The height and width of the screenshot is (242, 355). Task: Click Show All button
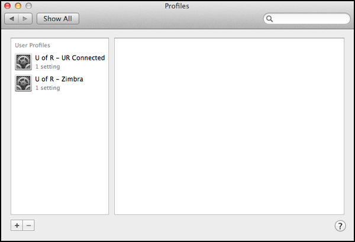click(x=58, y=18)
